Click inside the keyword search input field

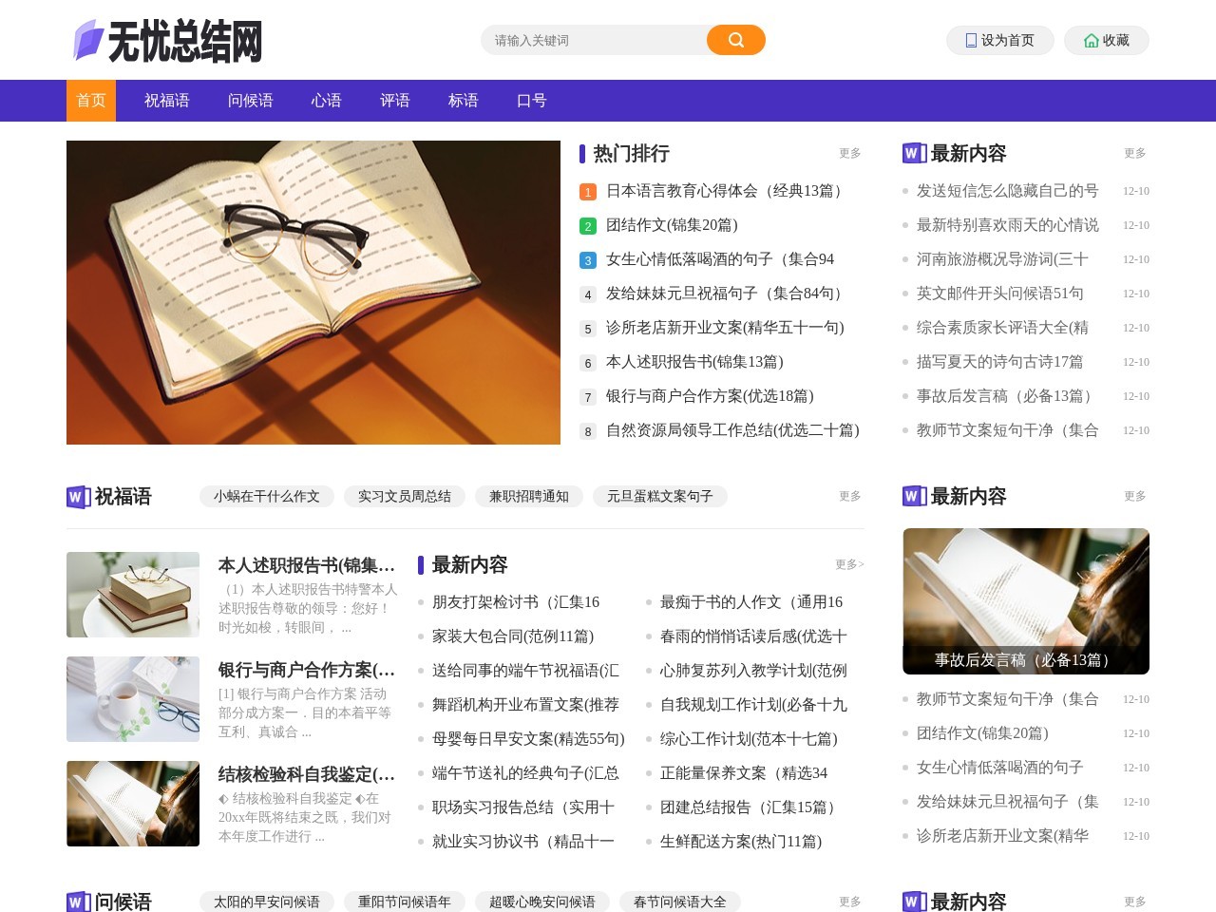589,40
